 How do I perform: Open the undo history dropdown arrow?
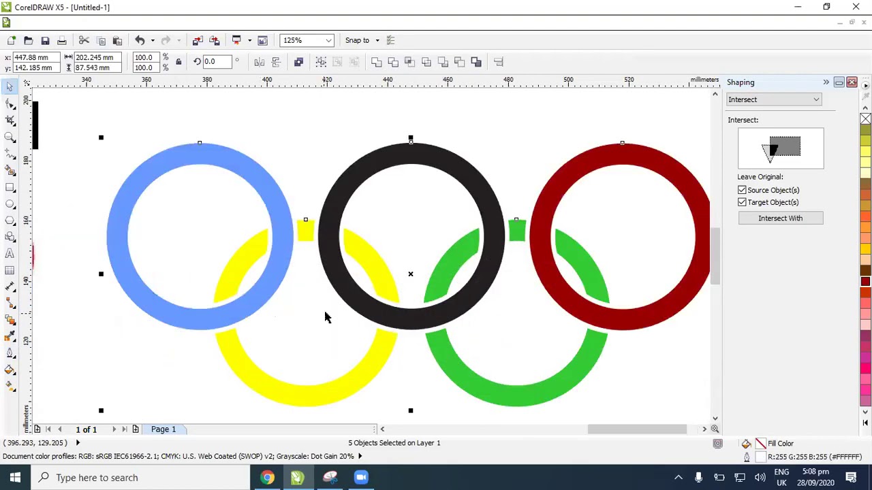click(152, 40)
